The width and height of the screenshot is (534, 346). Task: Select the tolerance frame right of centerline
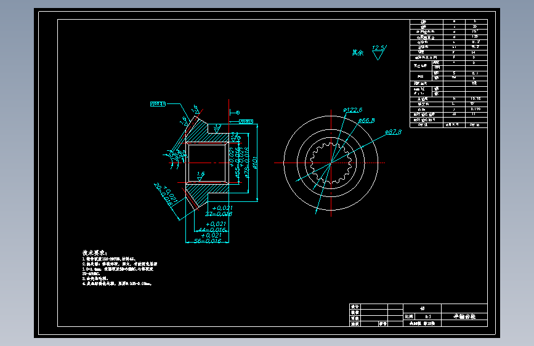coord(246,121)
